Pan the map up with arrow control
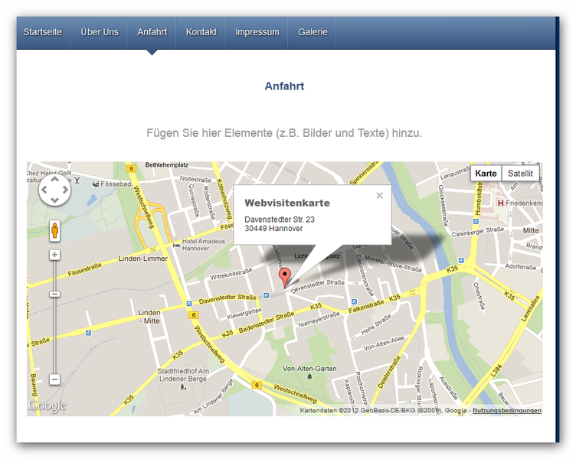The image size is (576, 459). coord(54,179)
